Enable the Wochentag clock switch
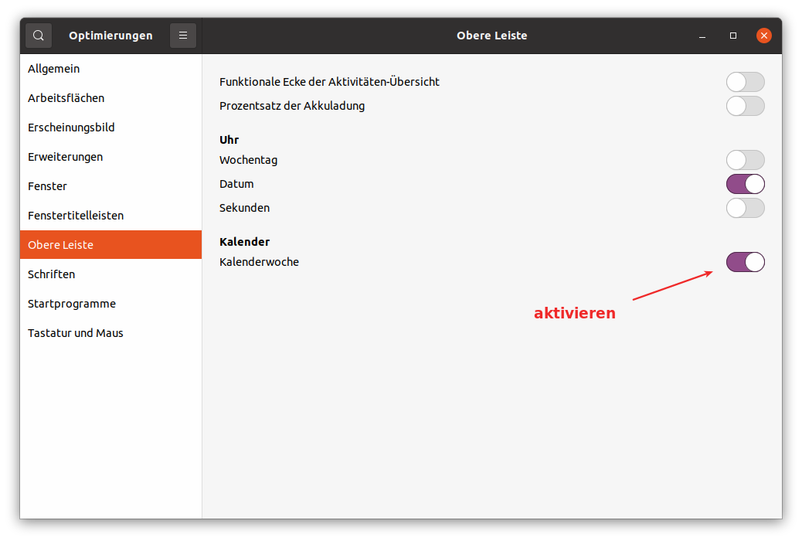Image resolution: width=802 pixels, height=541 pixels. coord(745,160)
